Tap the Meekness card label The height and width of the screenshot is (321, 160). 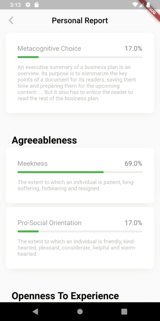pos(32,164)
